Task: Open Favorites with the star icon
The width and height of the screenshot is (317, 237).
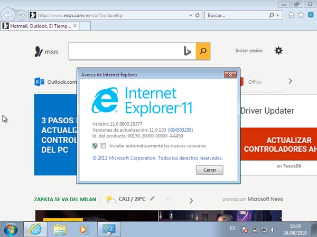Action: pos(301,15)
